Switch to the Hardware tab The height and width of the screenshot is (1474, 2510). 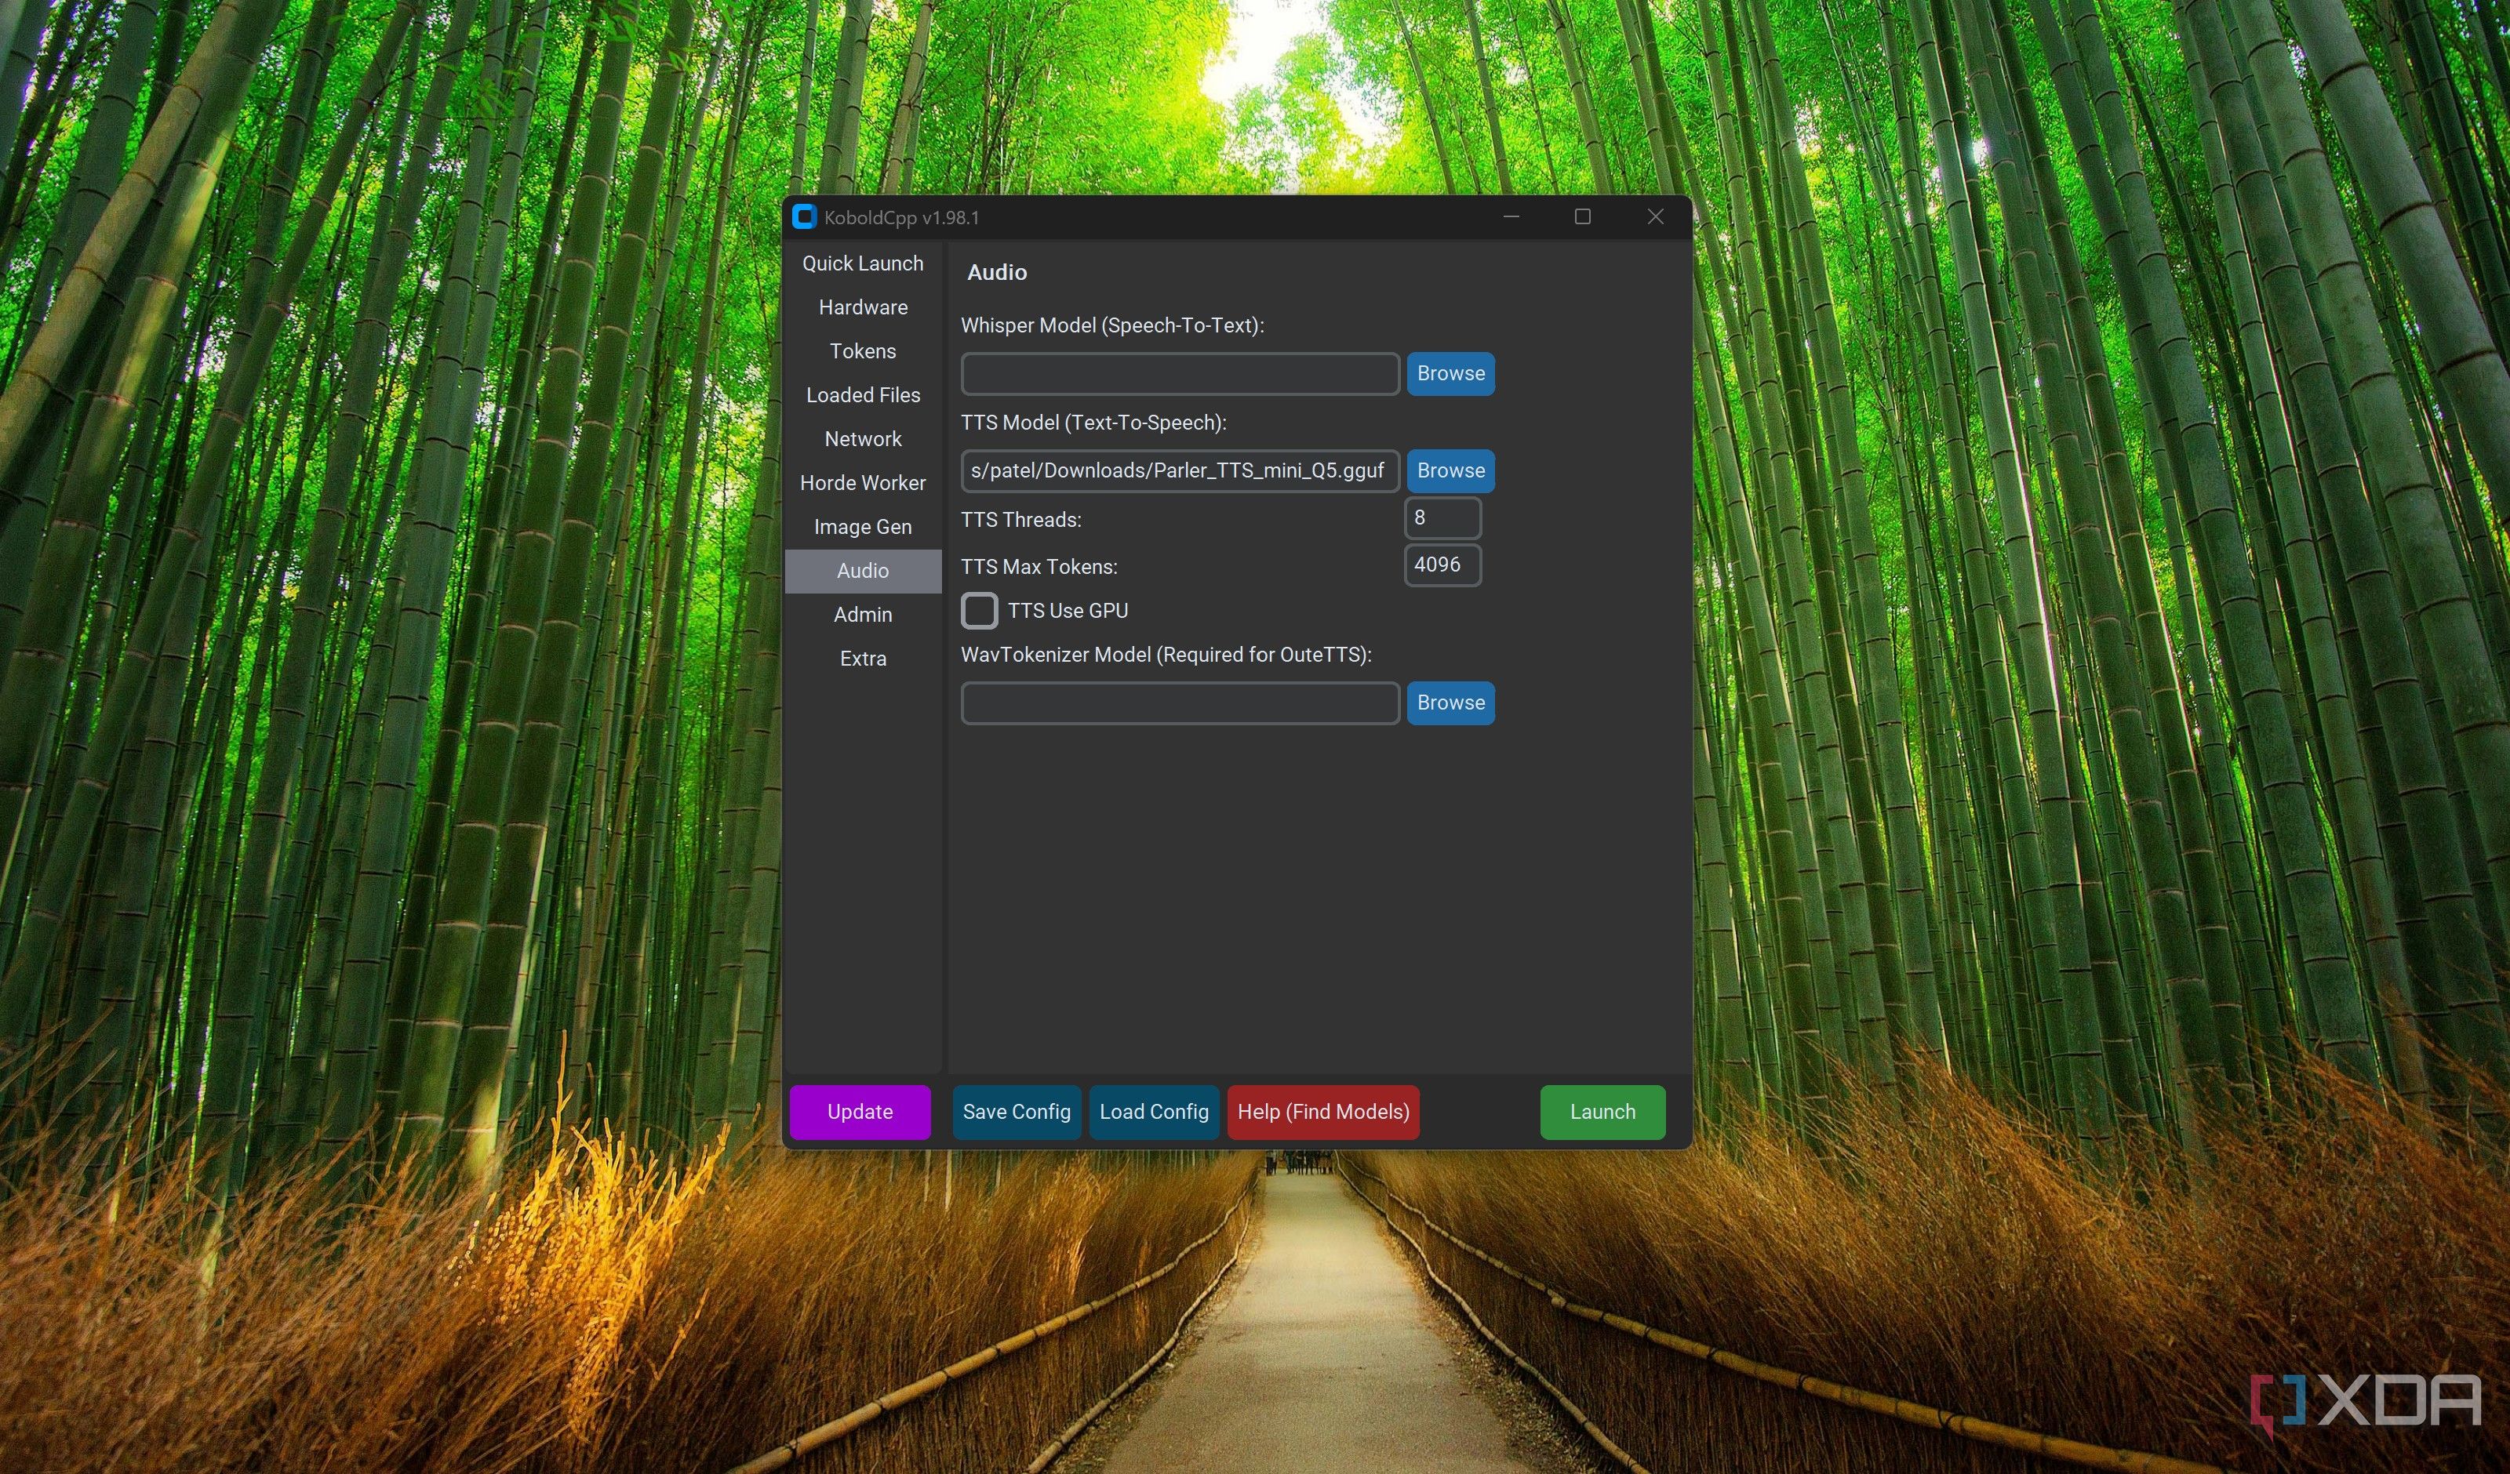[x=863, y=308]
